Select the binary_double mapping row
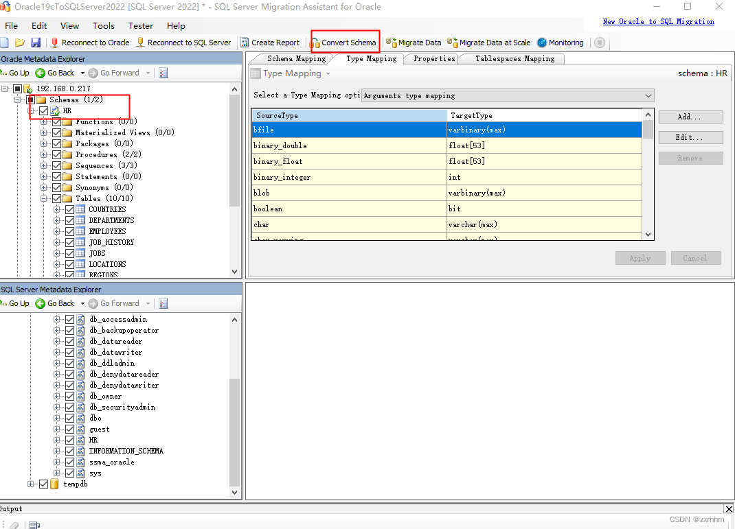The width and height of the screenshot is (735, 529). [x=446, y=145]
